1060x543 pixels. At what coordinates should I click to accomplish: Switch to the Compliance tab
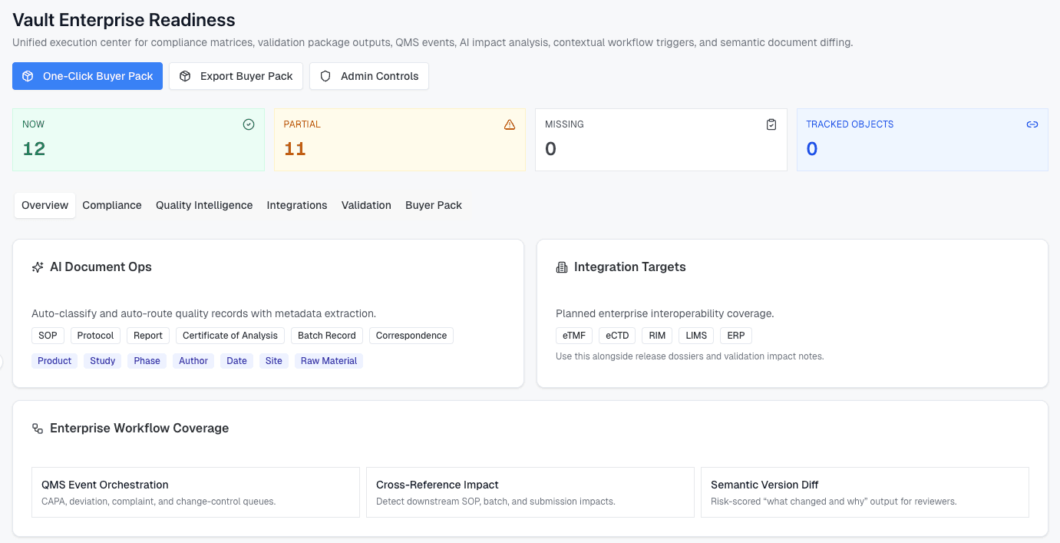111,205
